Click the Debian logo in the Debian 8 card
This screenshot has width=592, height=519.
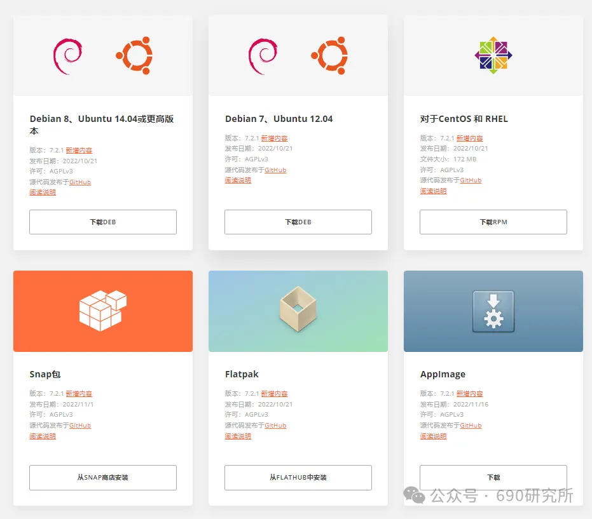(67, 56)
